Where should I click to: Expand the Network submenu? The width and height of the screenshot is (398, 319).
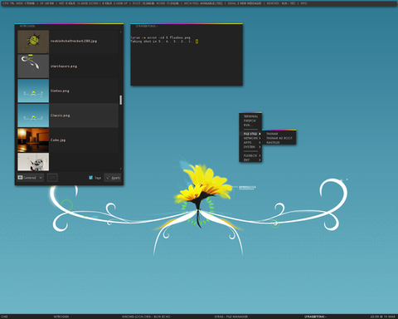click(x=250, y=138)
